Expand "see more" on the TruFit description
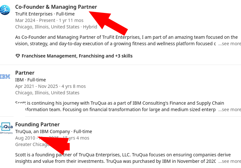The width and height of the screenshot is (241, 168). tap(229, 44)
